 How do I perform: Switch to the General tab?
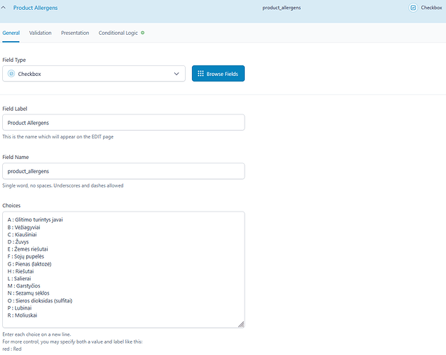tap(11, 33)
